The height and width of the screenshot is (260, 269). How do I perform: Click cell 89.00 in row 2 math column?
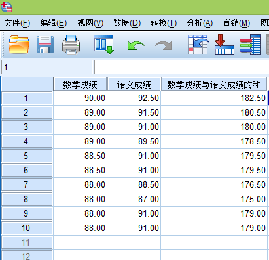tap(80, 112)
